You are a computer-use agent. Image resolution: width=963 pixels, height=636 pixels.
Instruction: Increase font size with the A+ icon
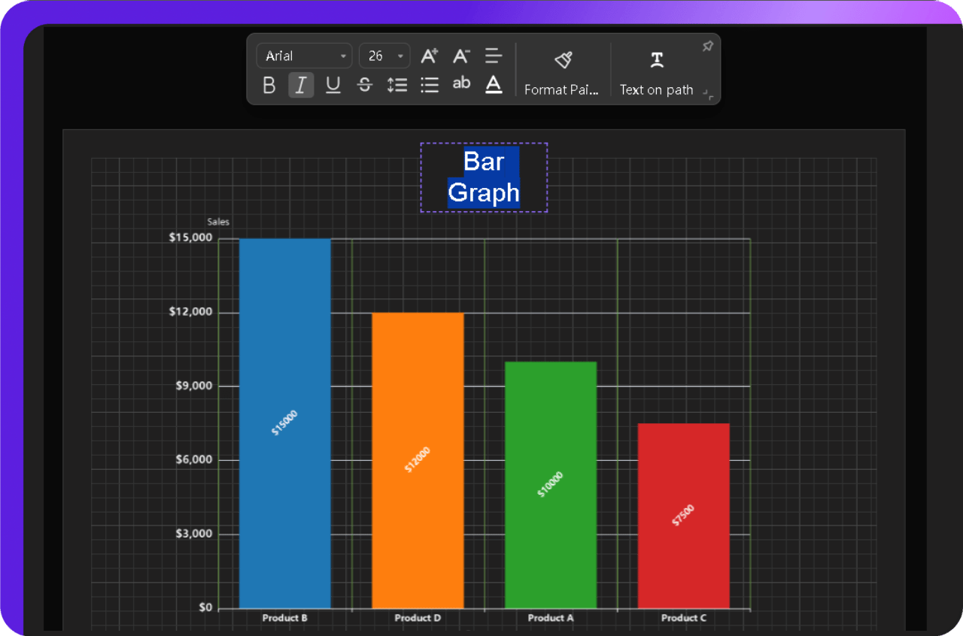tap(430, 56)
